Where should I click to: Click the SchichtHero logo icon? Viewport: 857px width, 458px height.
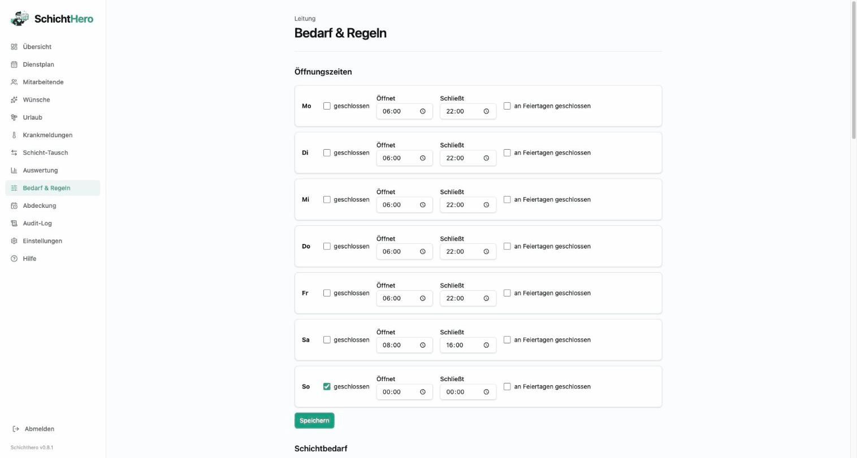[20, 18]
